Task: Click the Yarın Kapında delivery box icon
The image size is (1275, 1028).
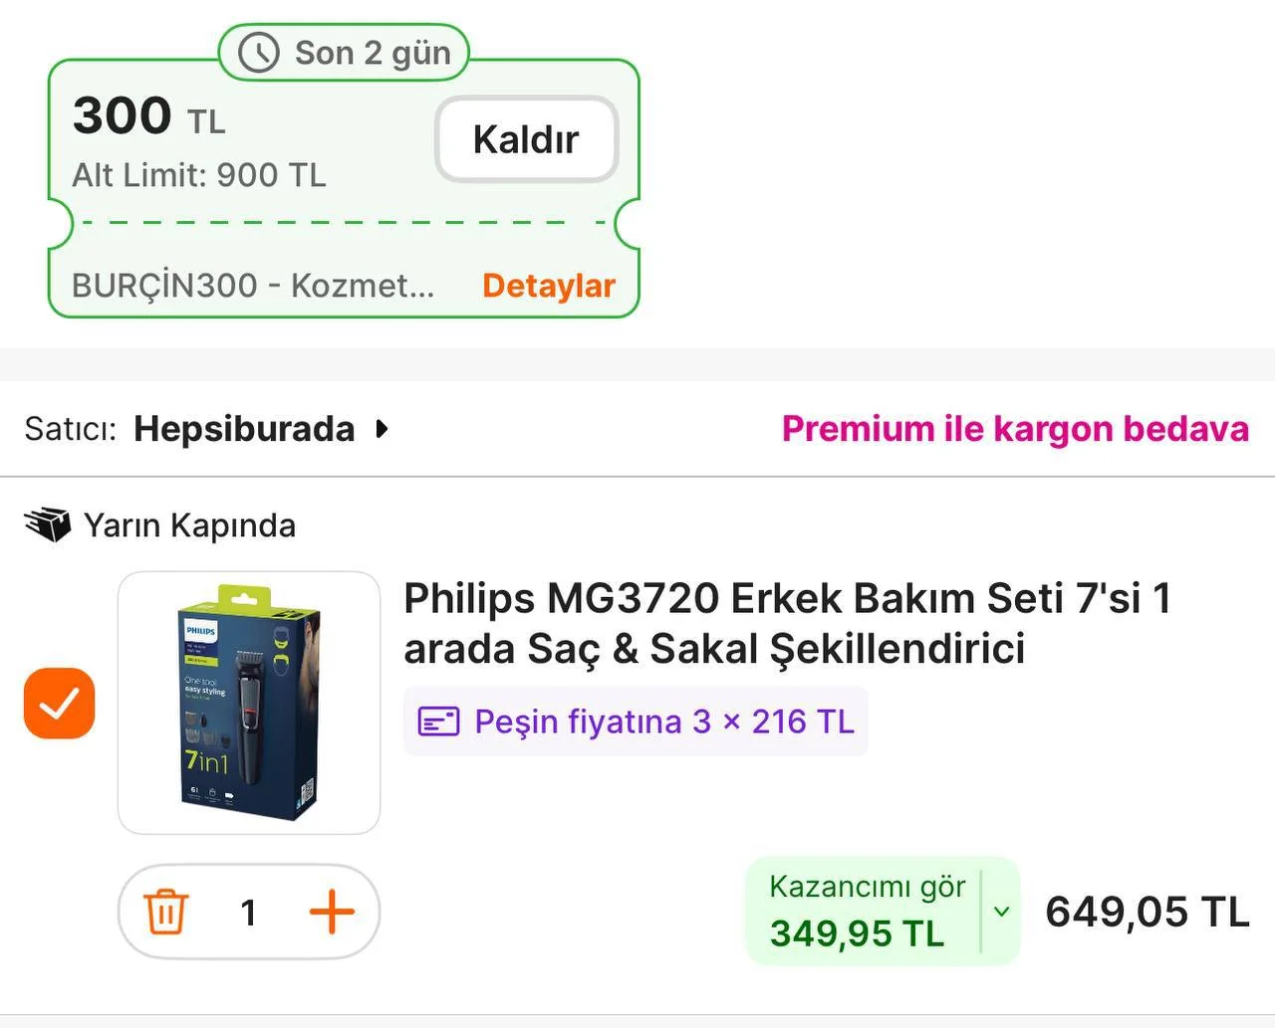Action: tap(48, 524)
